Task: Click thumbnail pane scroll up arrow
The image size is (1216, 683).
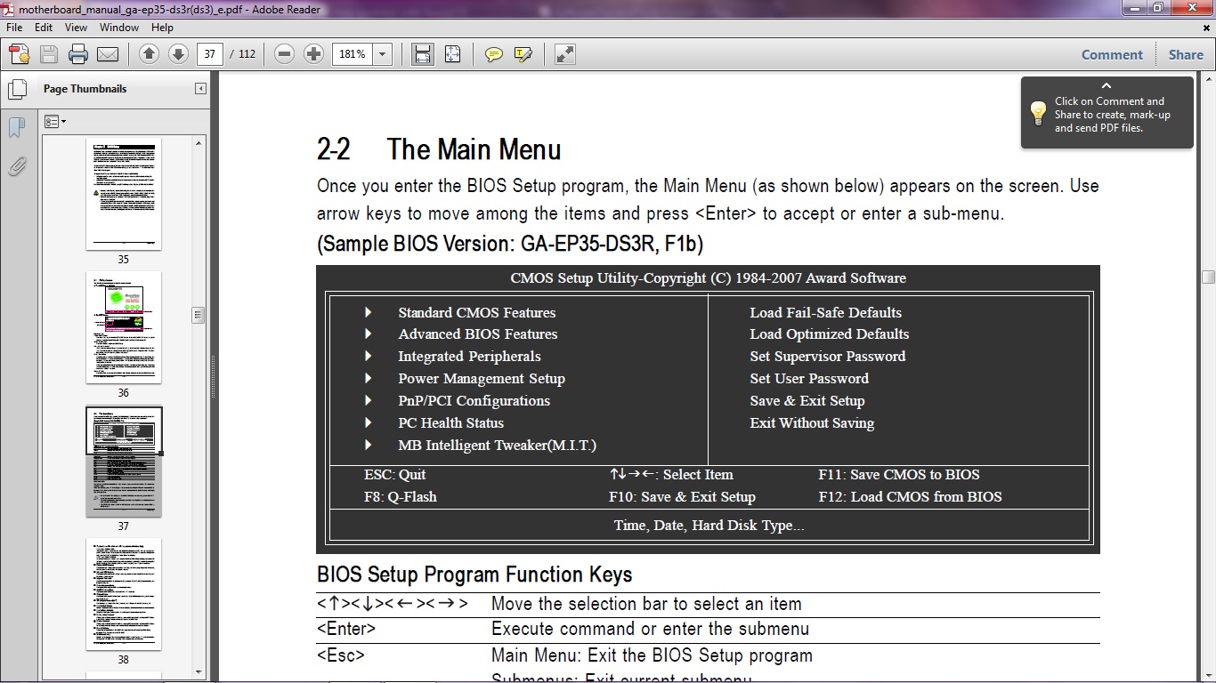Action: click(199, 143)
